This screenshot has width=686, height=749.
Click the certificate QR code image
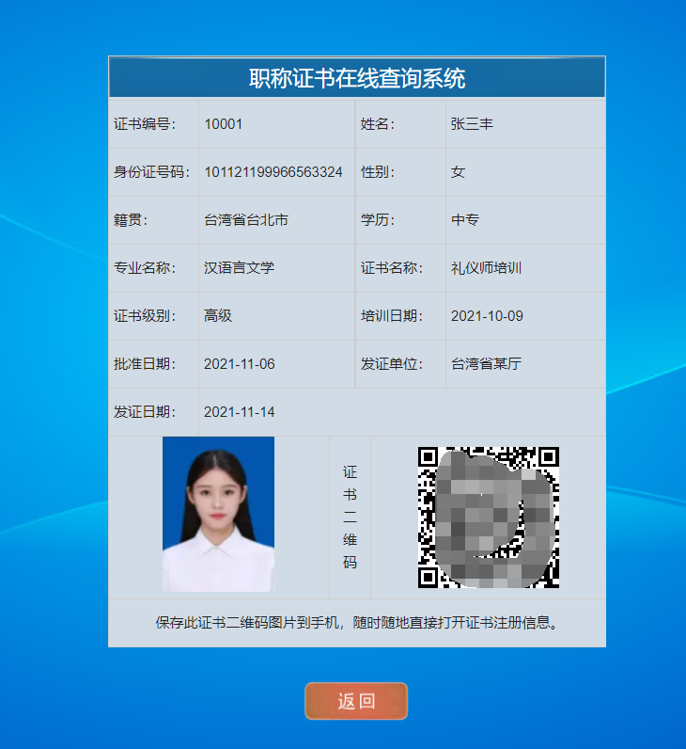tap(489, 518)
